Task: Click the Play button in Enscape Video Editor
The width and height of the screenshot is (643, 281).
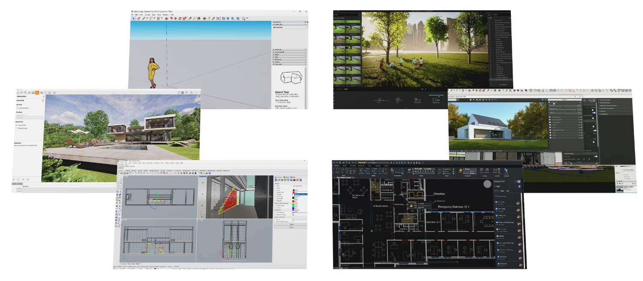Action: (x=14, y=179)
